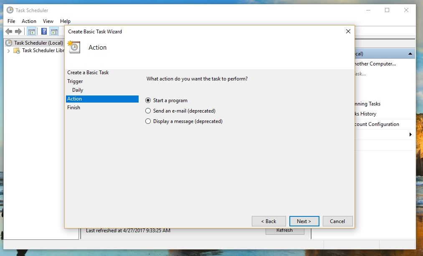Minimize the Task Scheduler window
The image size is (423, 256).
(x=368, y=10)
